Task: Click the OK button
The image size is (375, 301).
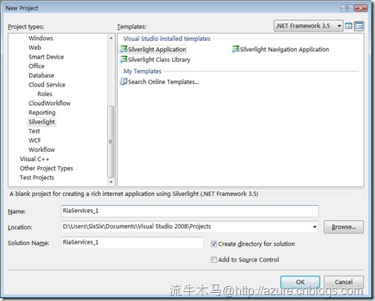Action: [x=300, y=282]
